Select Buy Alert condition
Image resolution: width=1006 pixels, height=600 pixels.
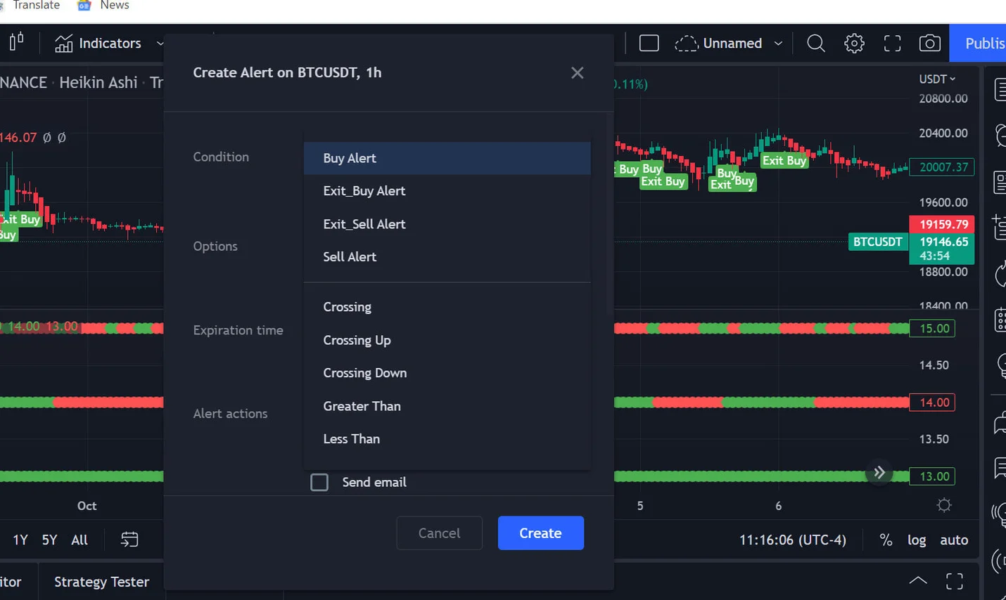point(447,158)
